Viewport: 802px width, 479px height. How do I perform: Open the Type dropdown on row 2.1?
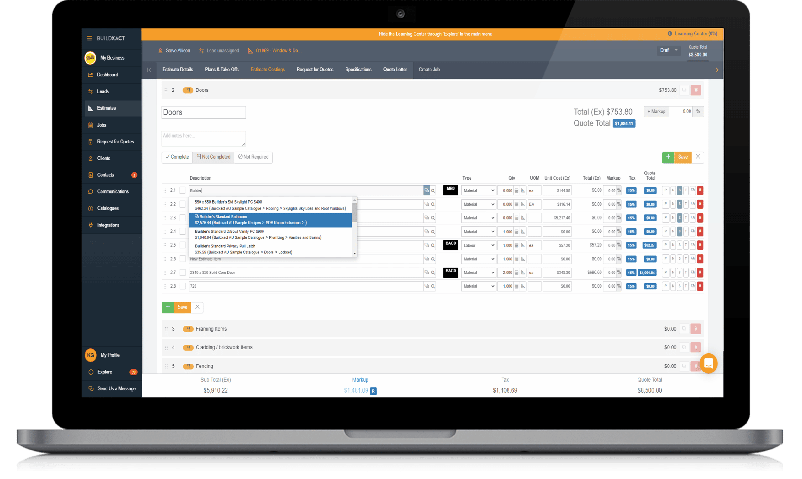478,190
